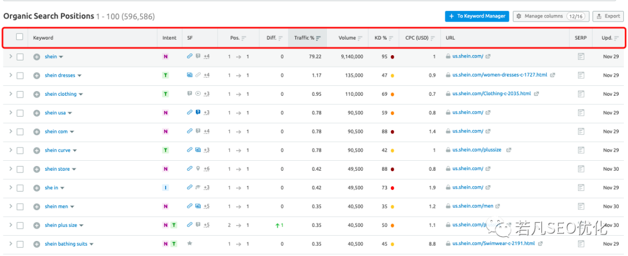Open external link icon for women-dresses URL
The width and height of the screenshot is (628, 256).
pyautogui.click(x=552, y=75)
